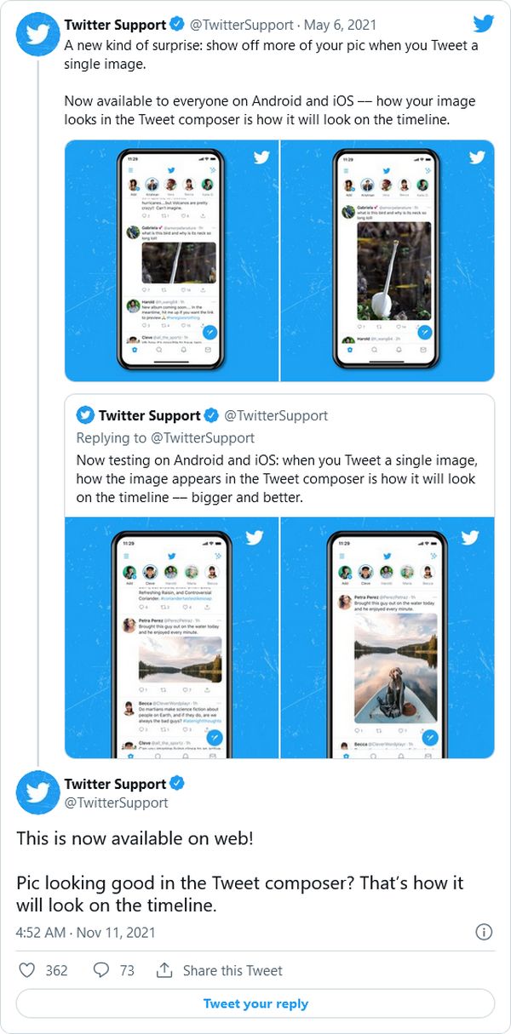Click the verified badge in the quoted tweet header

[x=210, y=415]
